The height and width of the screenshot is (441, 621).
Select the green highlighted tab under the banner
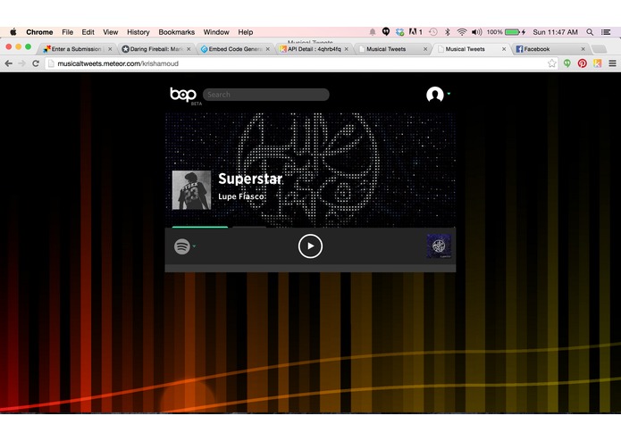pos(200,227)
